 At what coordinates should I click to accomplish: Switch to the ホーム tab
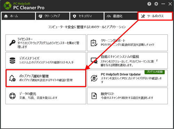(18, 16)
